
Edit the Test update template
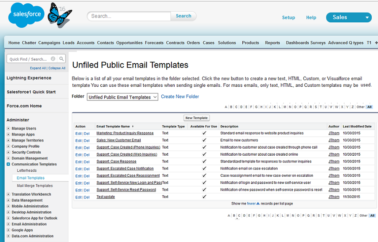click(x=79, y=197)
